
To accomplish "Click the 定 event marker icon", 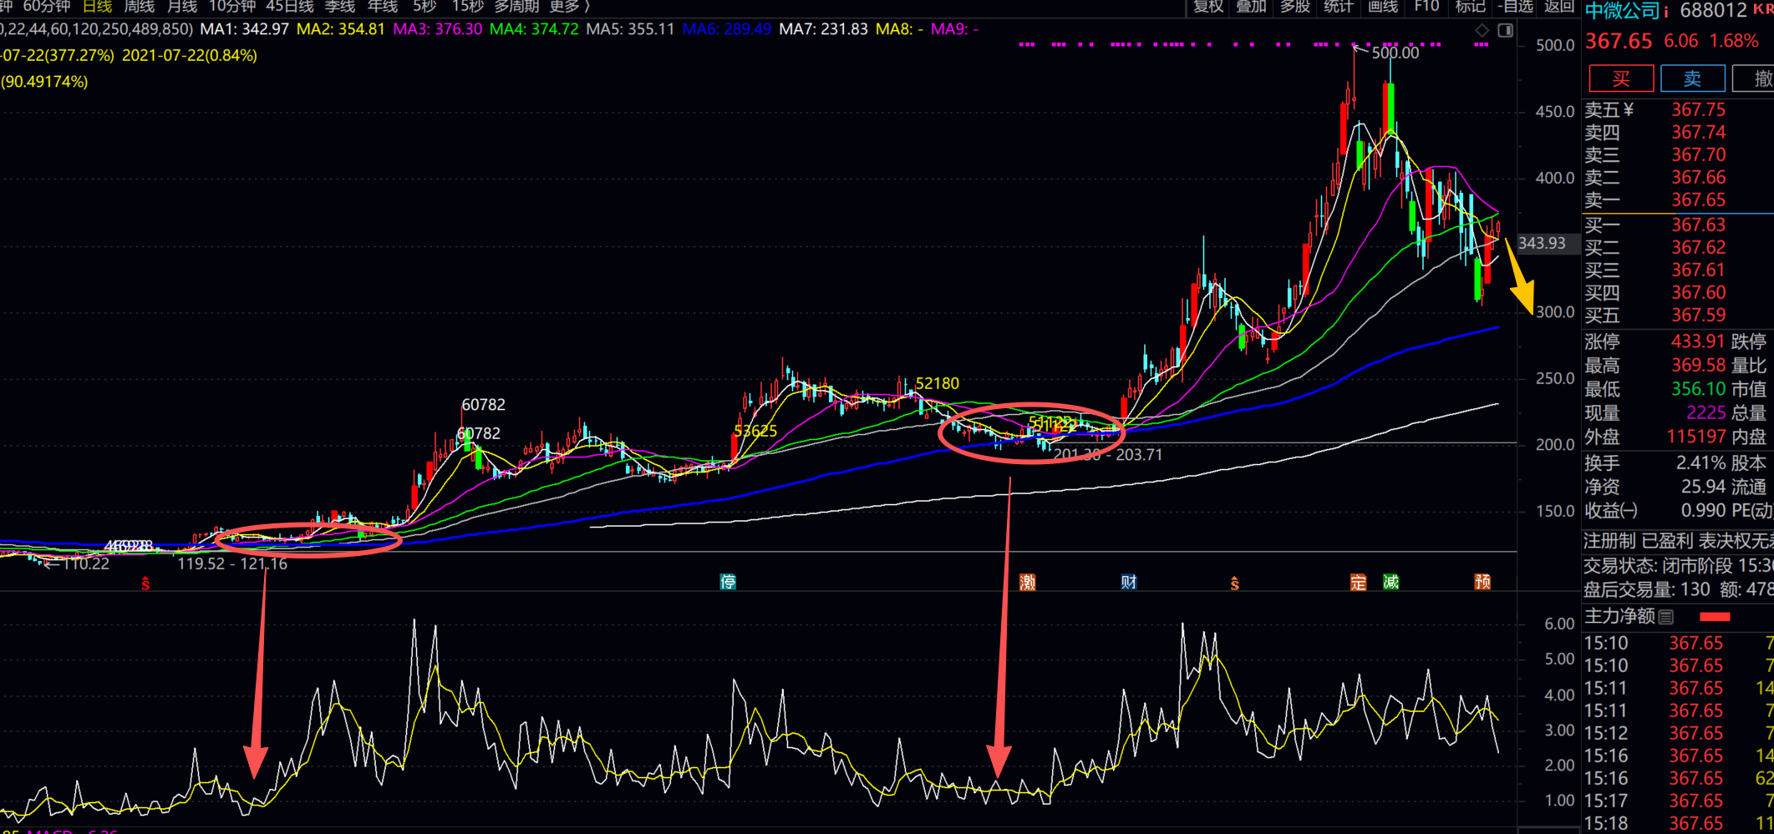I will click(1359, 582).
